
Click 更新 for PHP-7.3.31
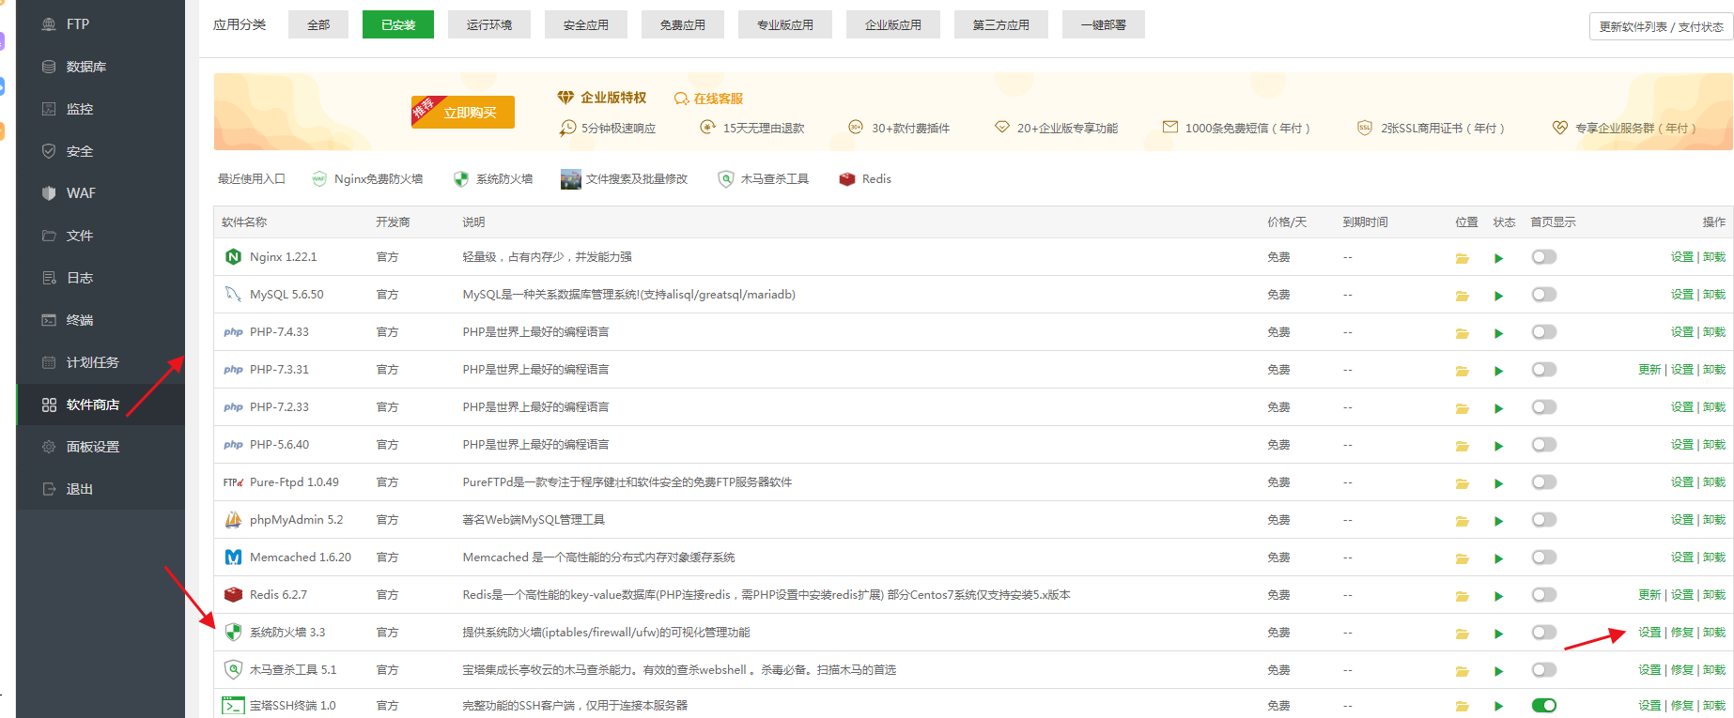1649,370
